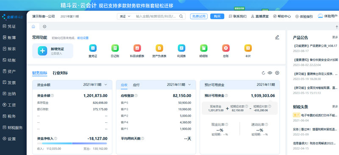Switch to the 财务指标 tab

coord(39,73)
